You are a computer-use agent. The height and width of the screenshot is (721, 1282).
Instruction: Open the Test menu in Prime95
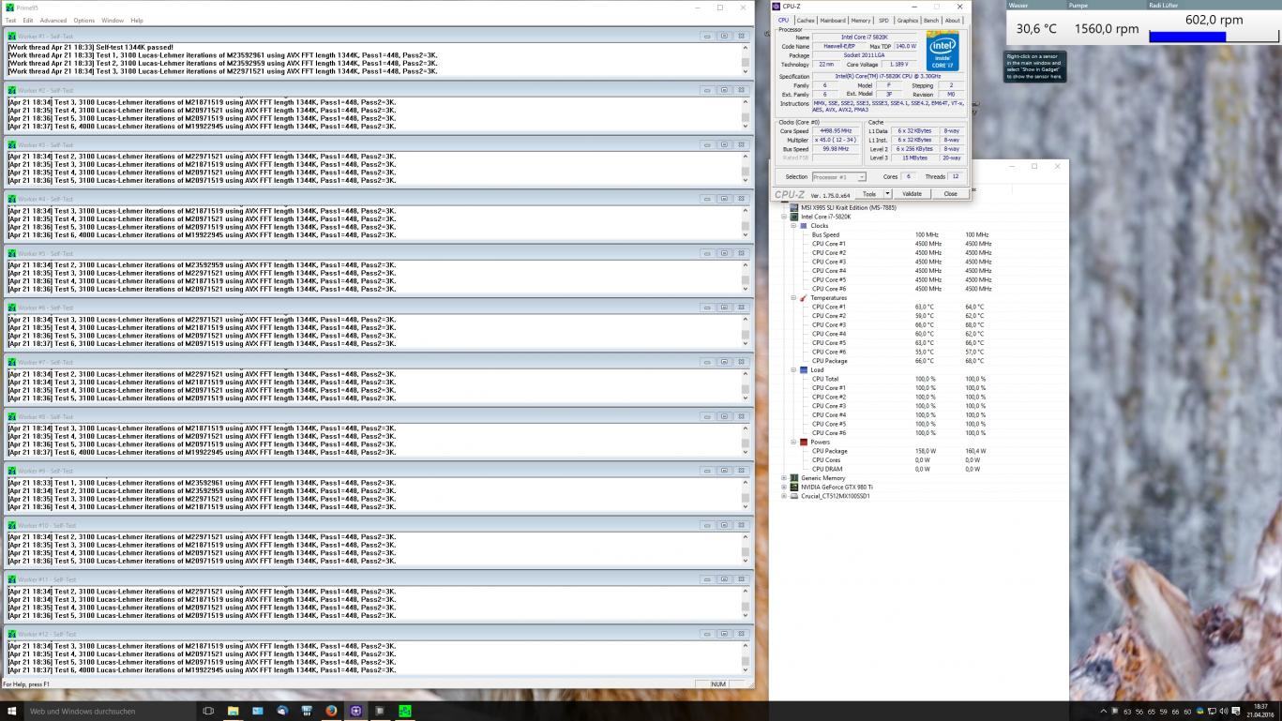11,20
